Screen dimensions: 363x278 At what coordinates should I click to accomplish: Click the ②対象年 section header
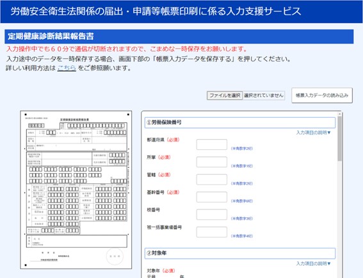point(240,253)
